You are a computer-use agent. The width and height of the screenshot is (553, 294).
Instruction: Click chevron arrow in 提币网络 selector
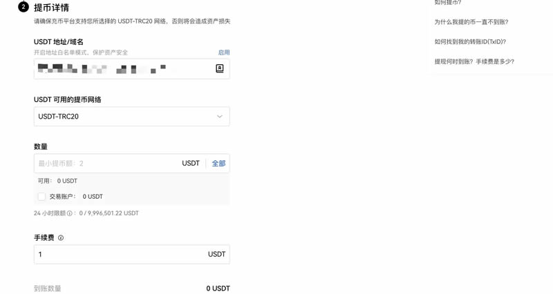coord(219,117)
